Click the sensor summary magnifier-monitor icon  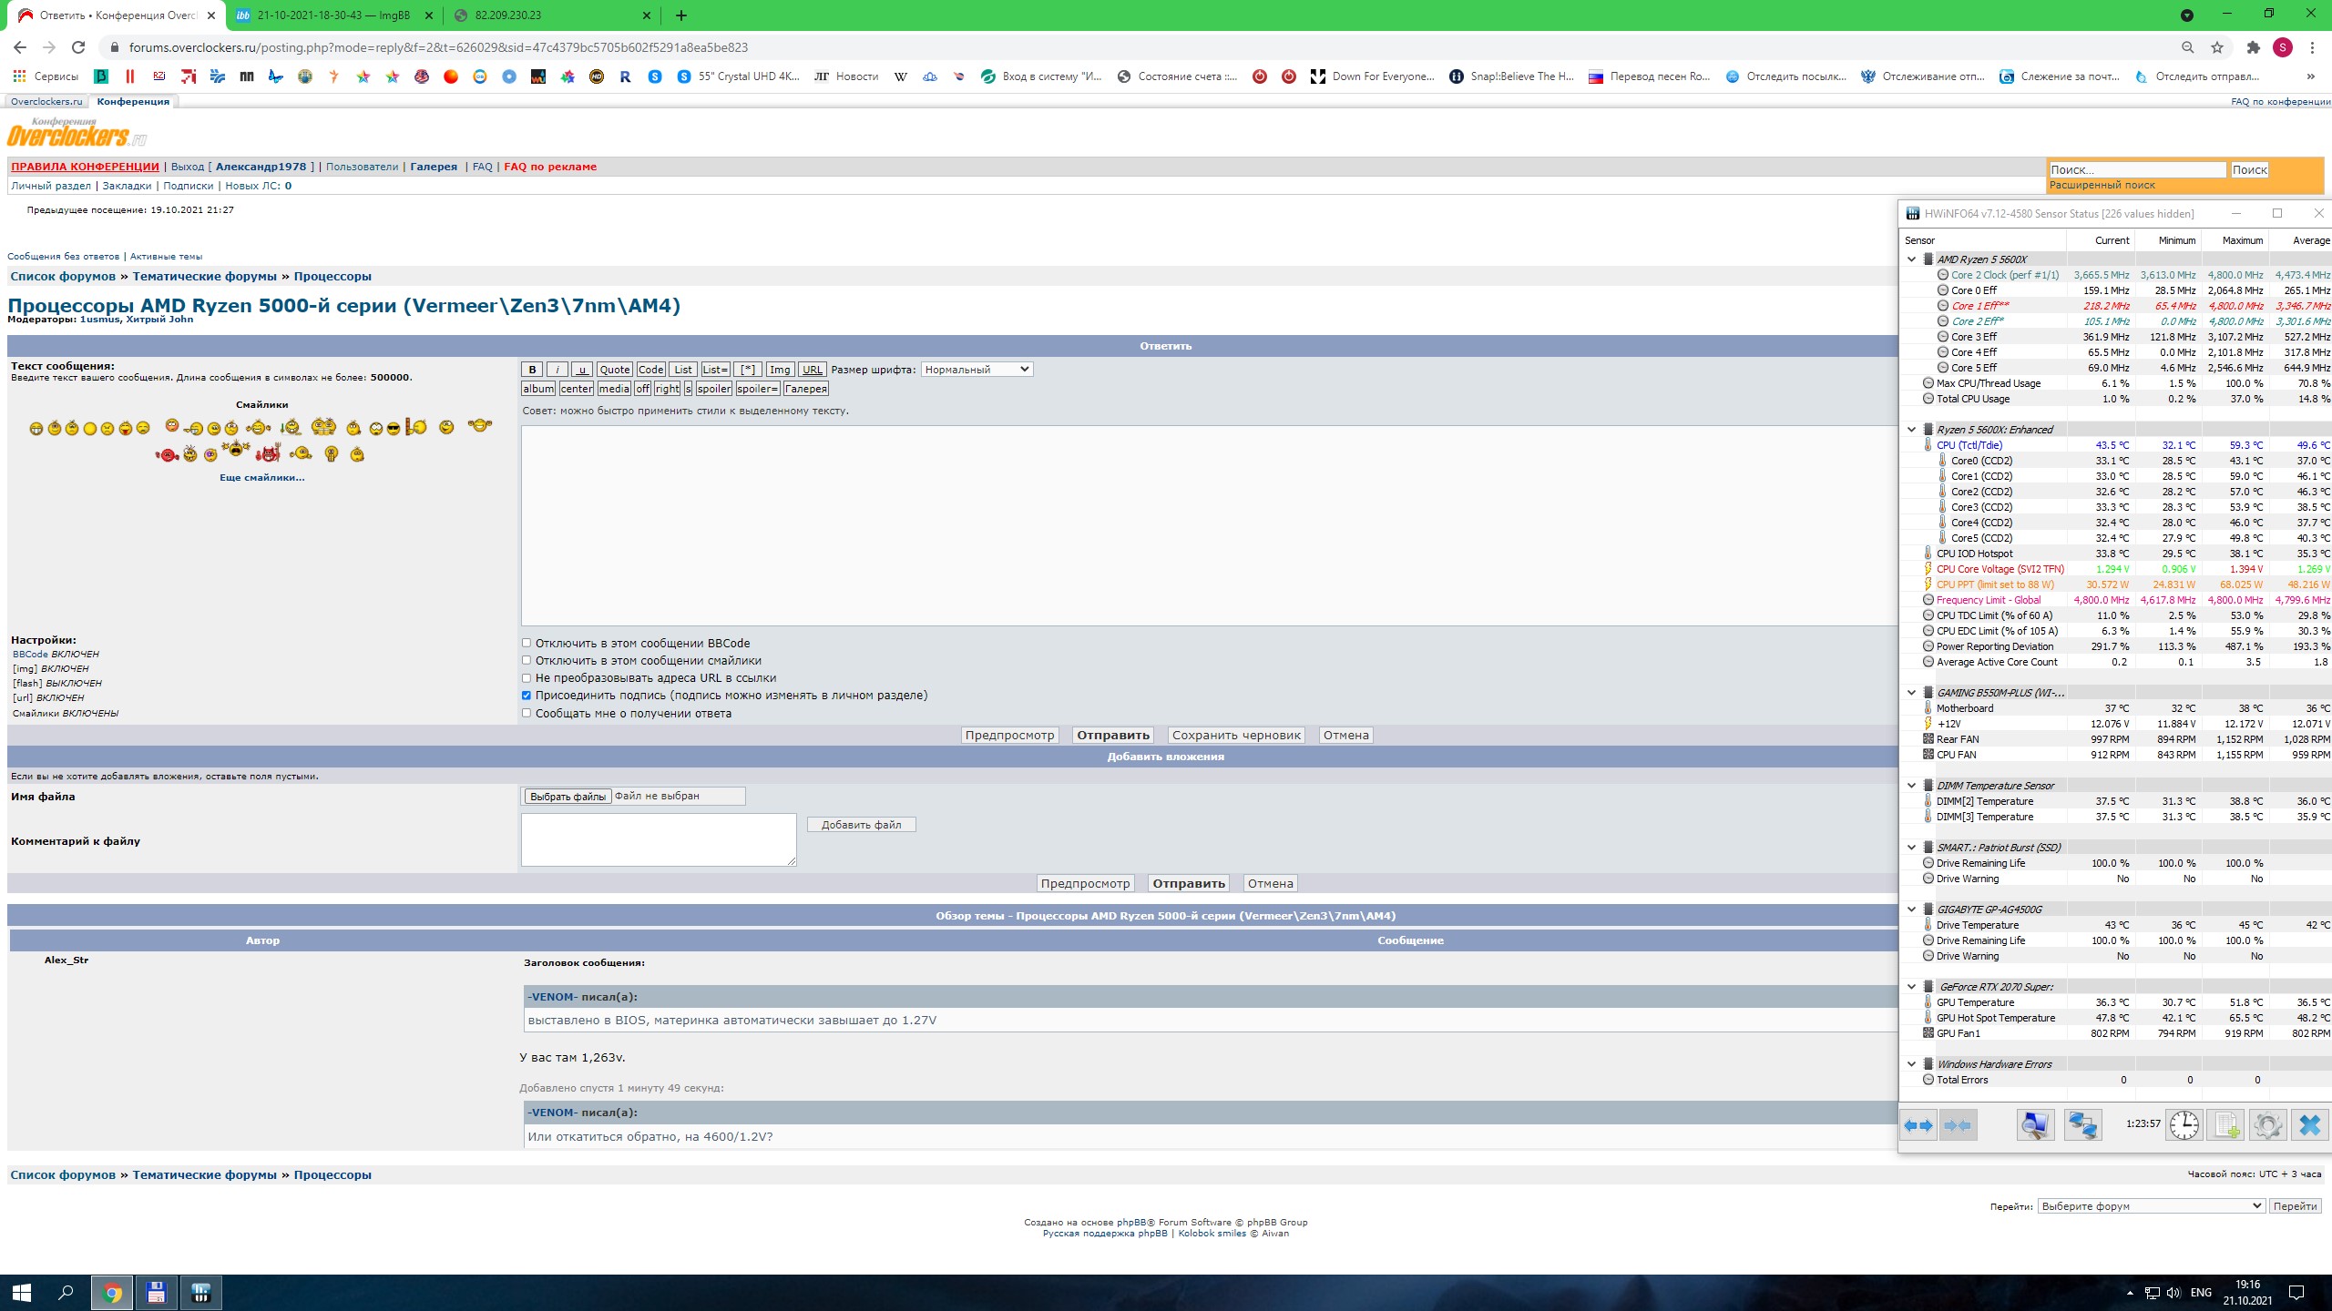click(2035, 1125)
